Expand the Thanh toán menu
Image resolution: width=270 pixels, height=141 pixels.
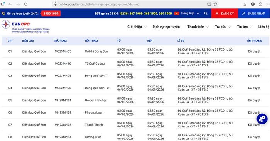(198, 27)
